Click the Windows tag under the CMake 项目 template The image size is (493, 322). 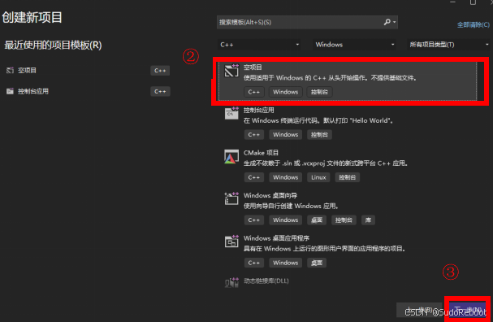[286, 177]
